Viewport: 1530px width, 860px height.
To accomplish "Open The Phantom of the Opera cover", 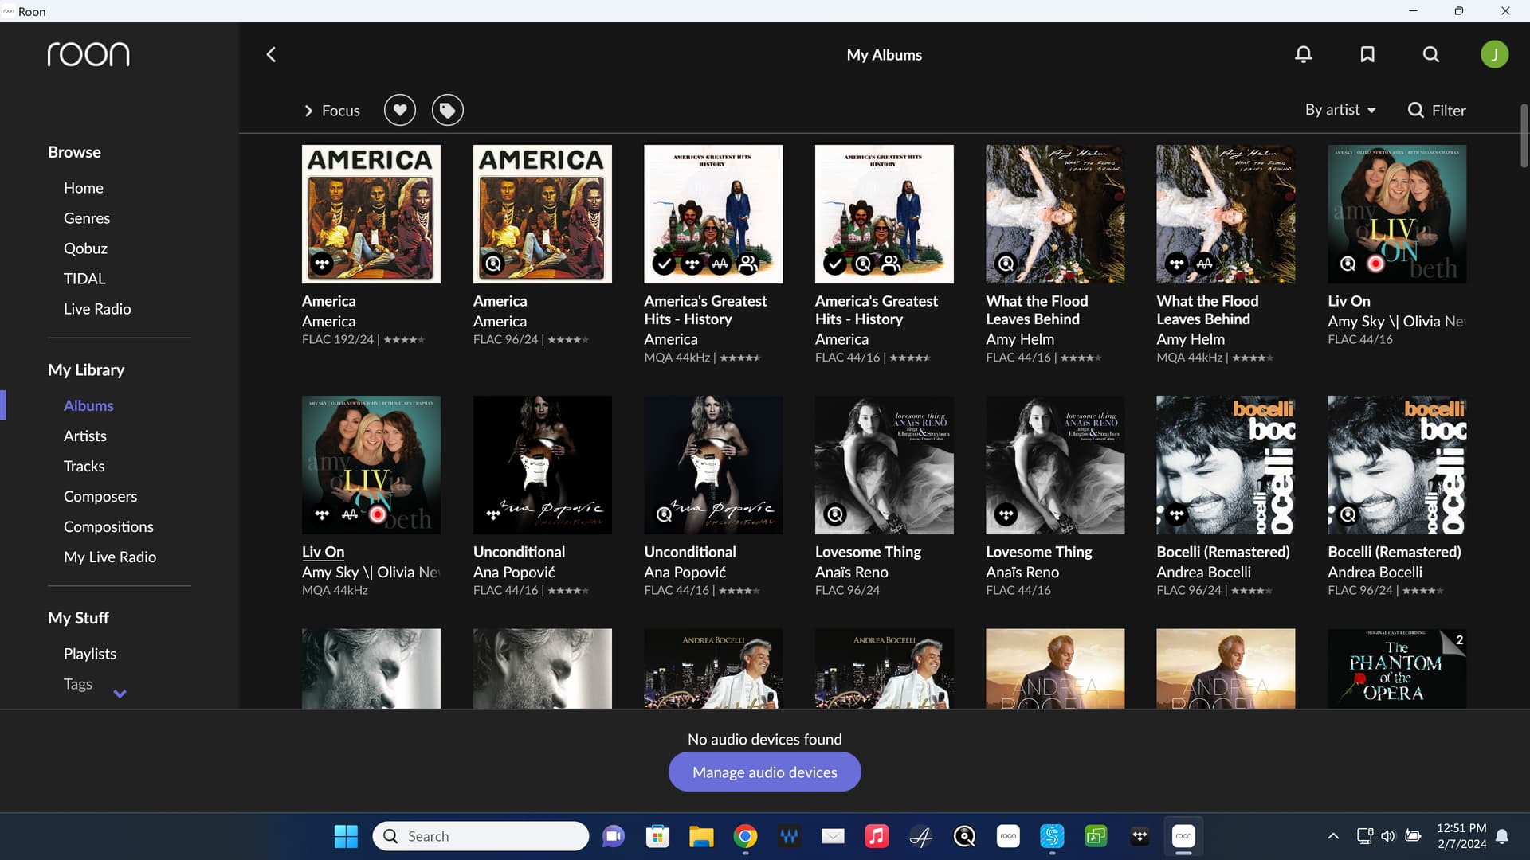I will [x=1396, y=668].
